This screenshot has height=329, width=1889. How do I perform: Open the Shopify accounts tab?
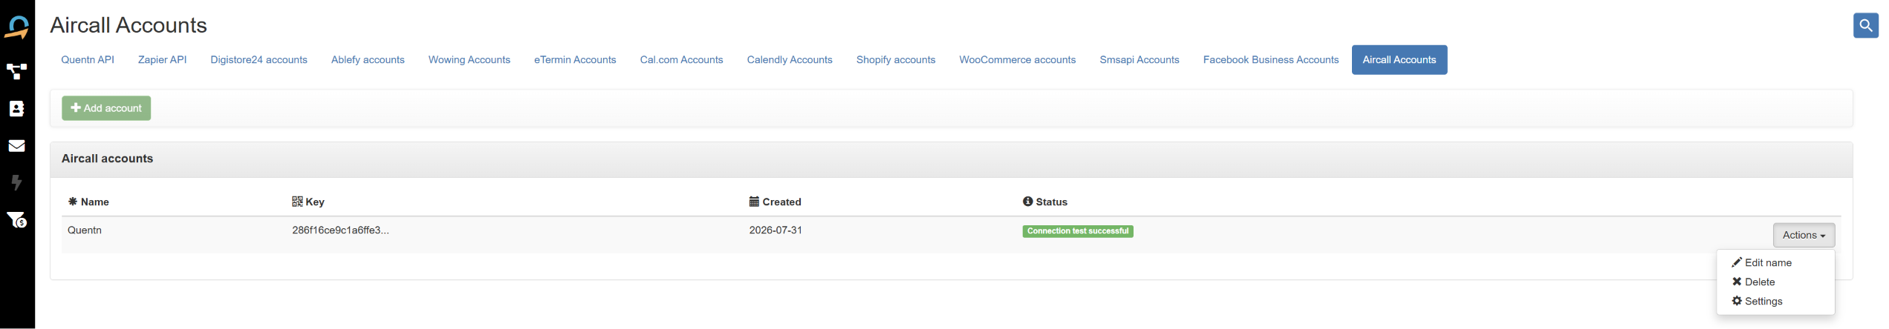point(895,60)
